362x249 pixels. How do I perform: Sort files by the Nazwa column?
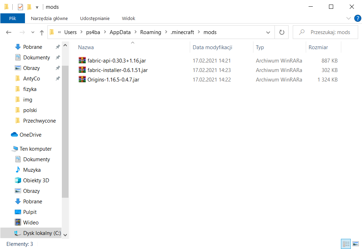pos(86,47)
